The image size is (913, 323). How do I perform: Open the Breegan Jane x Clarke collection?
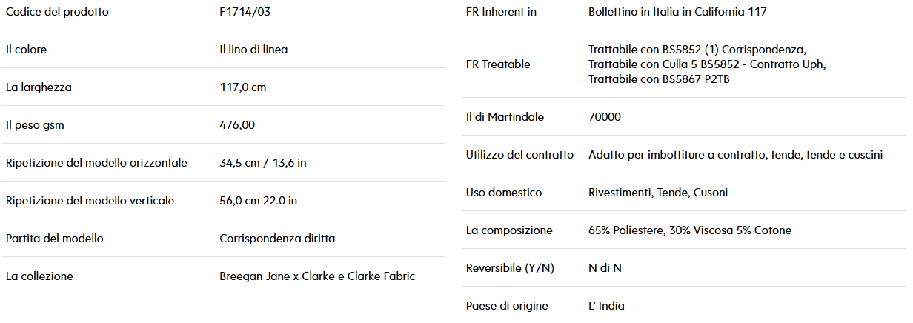tap(317, 276)
